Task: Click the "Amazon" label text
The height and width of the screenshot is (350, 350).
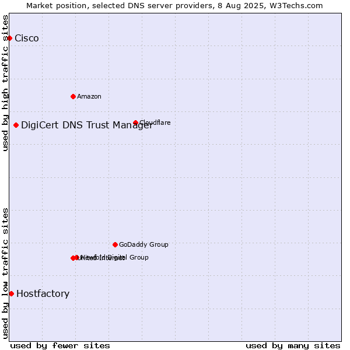Action: point(89,97)
